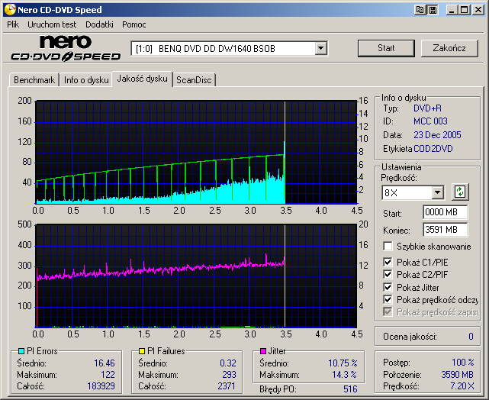The width and height of the screenshot is (489, 400).
Task: Close the Nero CD-DVD Speed window
Action: pyautogui.click(x=478, y=10)
